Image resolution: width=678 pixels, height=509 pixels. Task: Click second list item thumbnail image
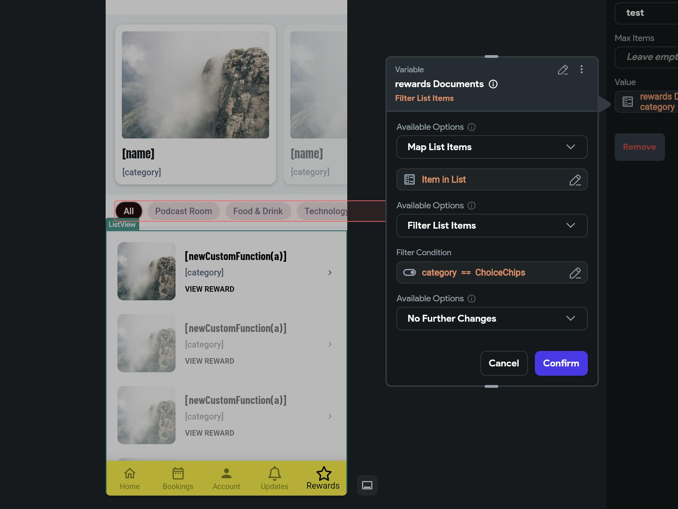[x=146, y=343]
